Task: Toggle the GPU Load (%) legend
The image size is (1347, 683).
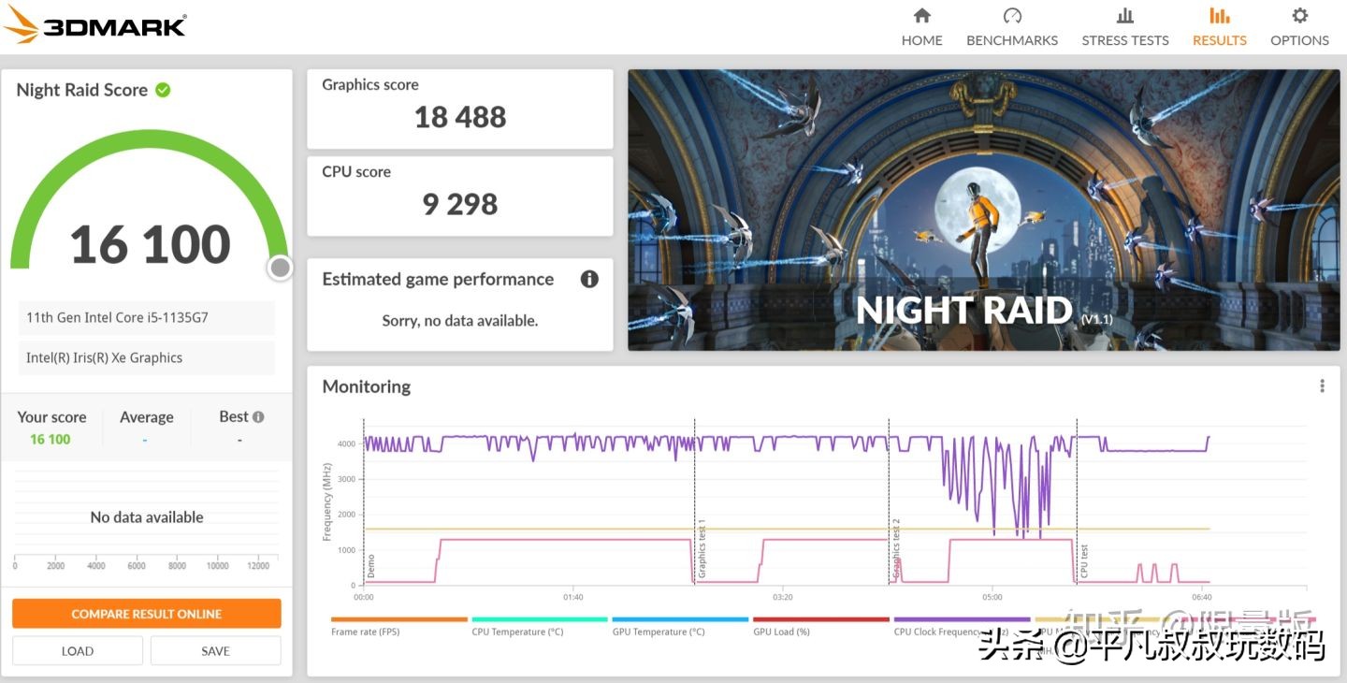Action: click(820, 626)
